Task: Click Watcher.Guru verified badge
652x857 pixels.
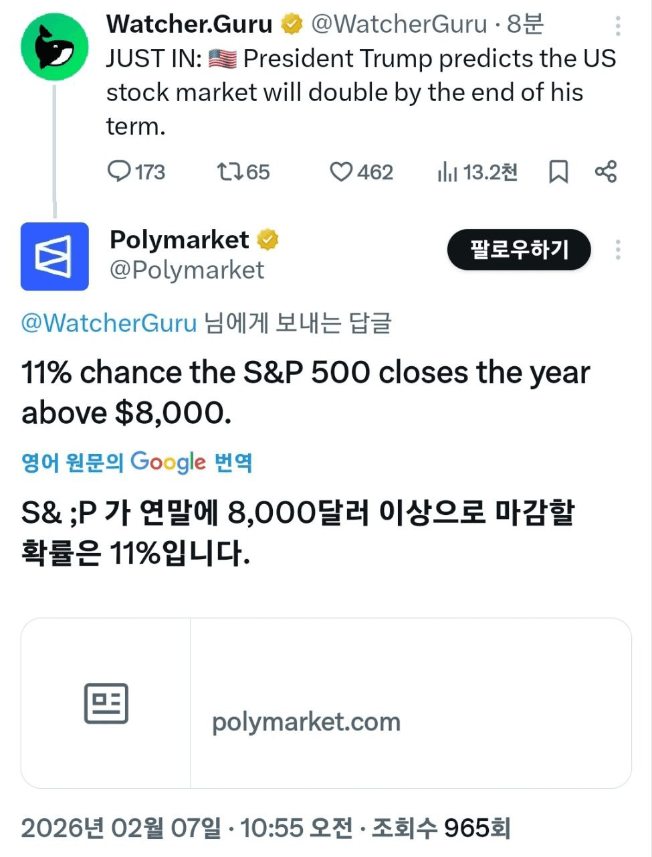Action: [x=292, y=24]
